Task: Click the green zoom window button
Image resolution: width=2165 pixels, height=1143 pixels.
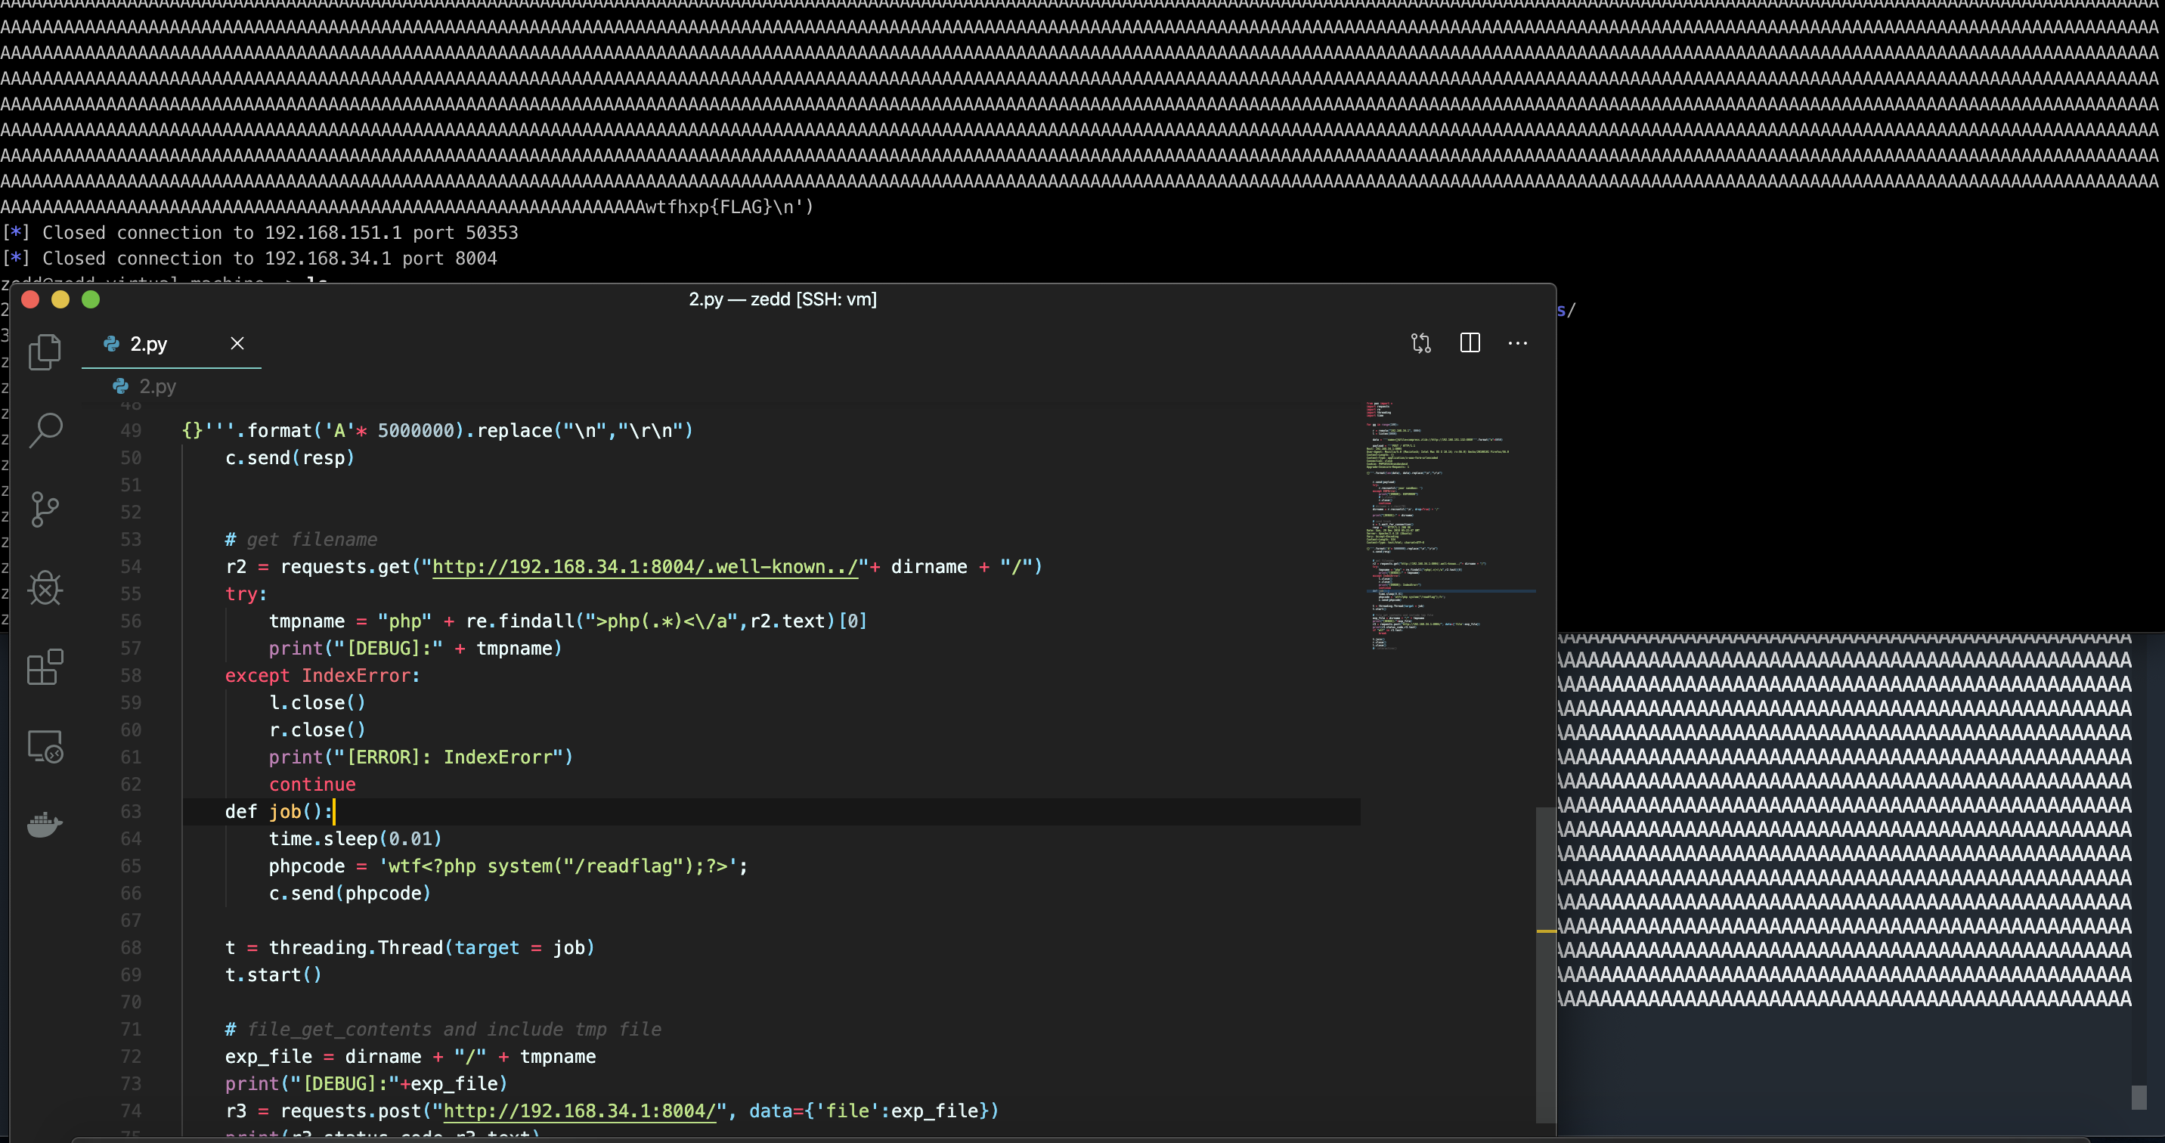Action: click(91, 299)
